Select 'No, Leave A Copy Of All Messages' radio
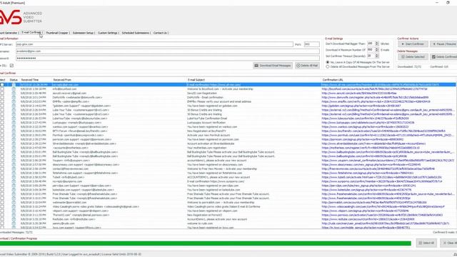Viewport: 457px width, 257px height. pos(328,62)
